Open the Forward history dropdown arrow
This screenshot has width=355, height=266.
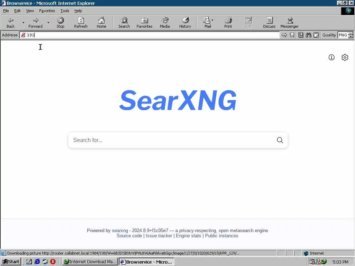[48, 23]
